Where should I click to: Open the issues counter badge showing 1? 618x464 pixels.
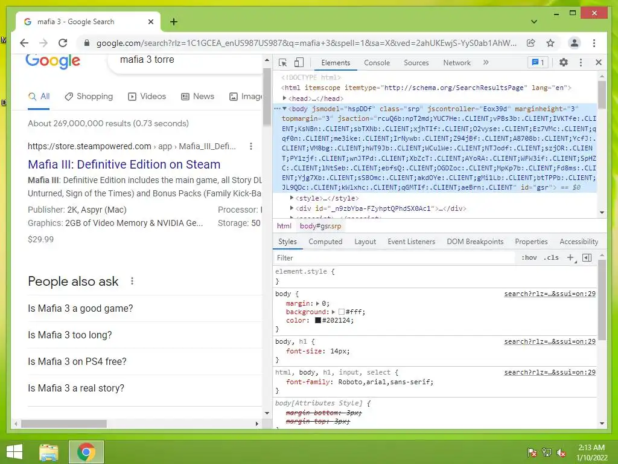[538, 62]
